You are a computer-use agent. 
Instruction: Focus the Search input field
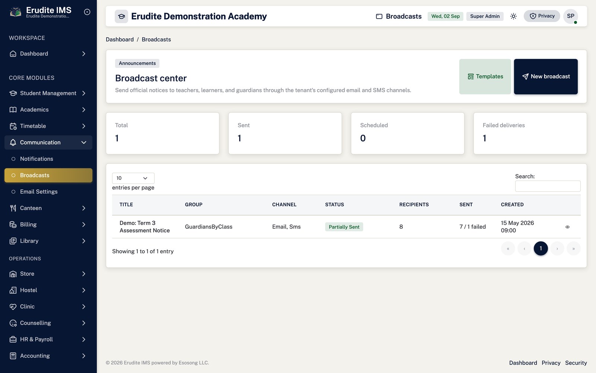point(548,186)
